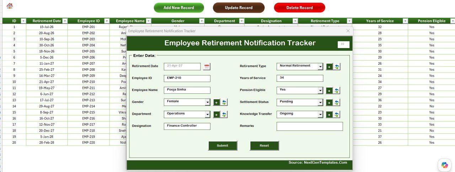The image size is (455, 172).
Task: Open the ID column filter arrow
Action: tap(23, 21)
